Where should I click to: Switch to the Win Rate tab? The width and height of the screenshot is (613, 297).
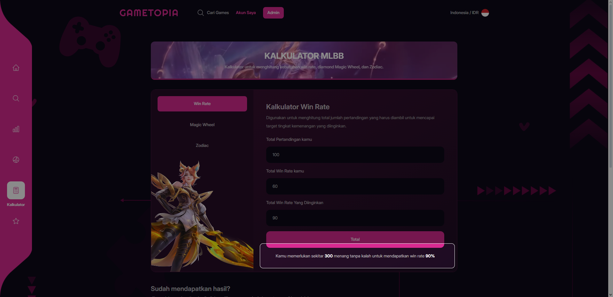[x=202, y=104]
